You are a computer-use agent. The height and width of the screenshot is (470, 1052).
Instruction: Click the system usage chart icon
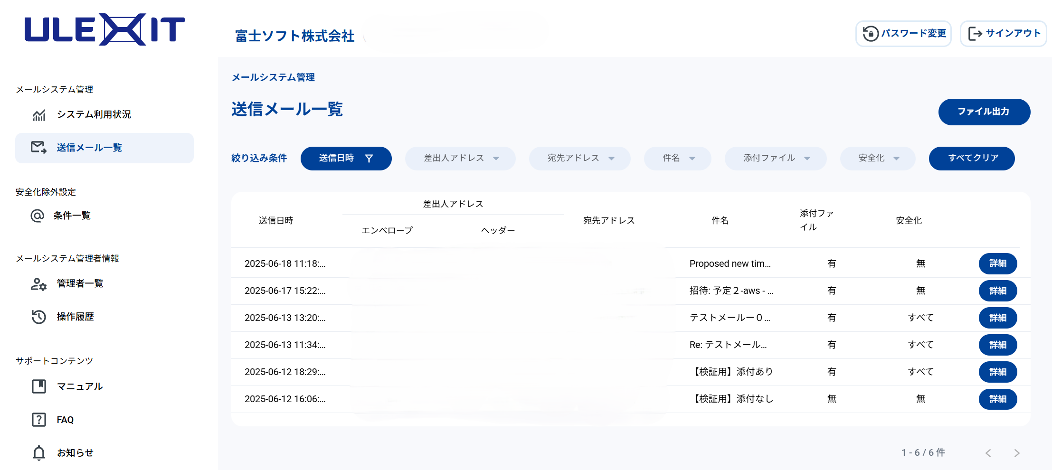(x=39, y=115)
